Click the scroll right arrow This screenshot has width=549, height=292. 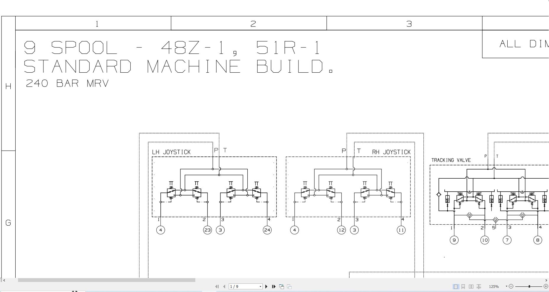click(546, 280)
